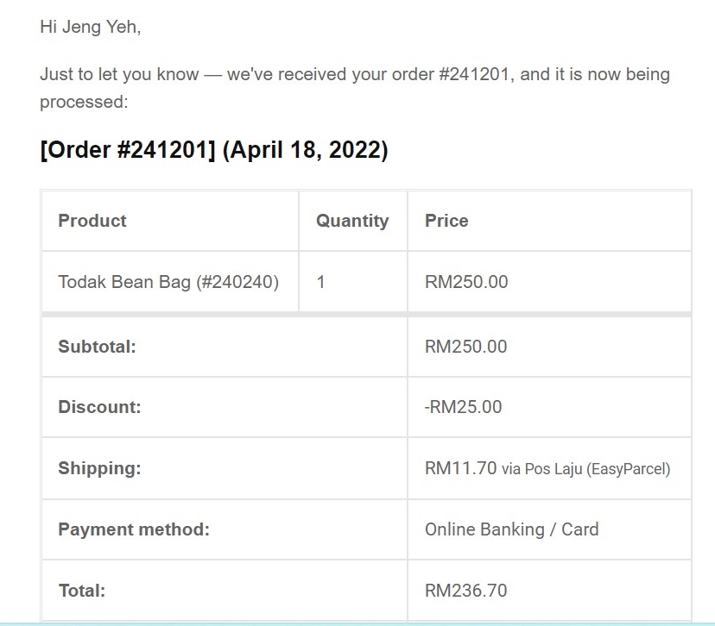Click the Subtotal label
Screen dimensions: 715x626
click(97, 347)
